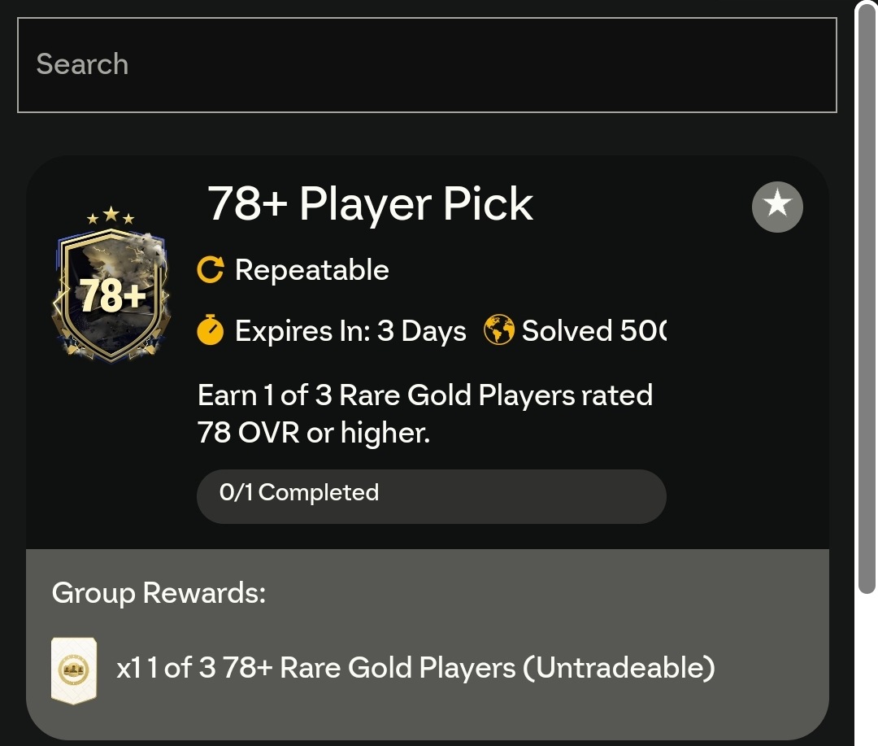Open the 78+ Player Pick title
Image resolution: width=878 pixels, height=746 pixels.
(370, 203)
